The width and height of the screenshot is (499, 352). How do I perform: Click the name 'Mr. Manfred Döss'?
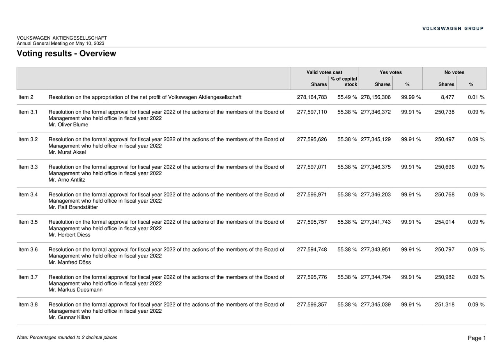(70, 263)
